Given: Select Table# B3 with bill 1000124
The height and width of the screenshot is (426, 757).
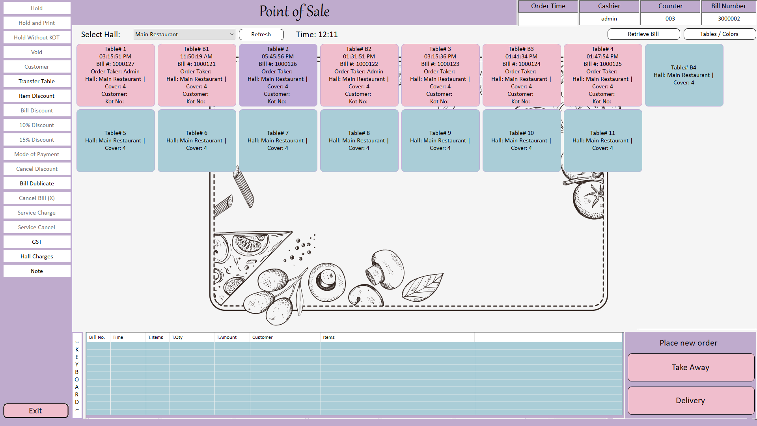Looking at the screenshot, I should (x=522, y=75).
